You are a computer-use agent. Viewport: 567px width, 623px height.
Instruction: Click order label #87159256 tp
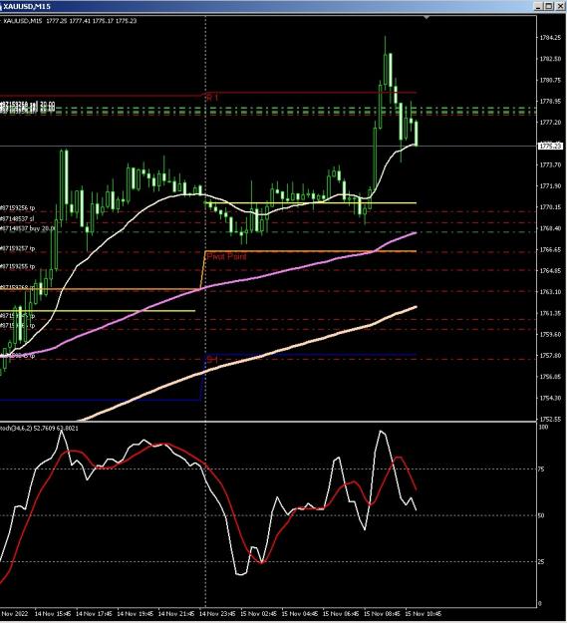pyautogui.click(x=18, y=207)
